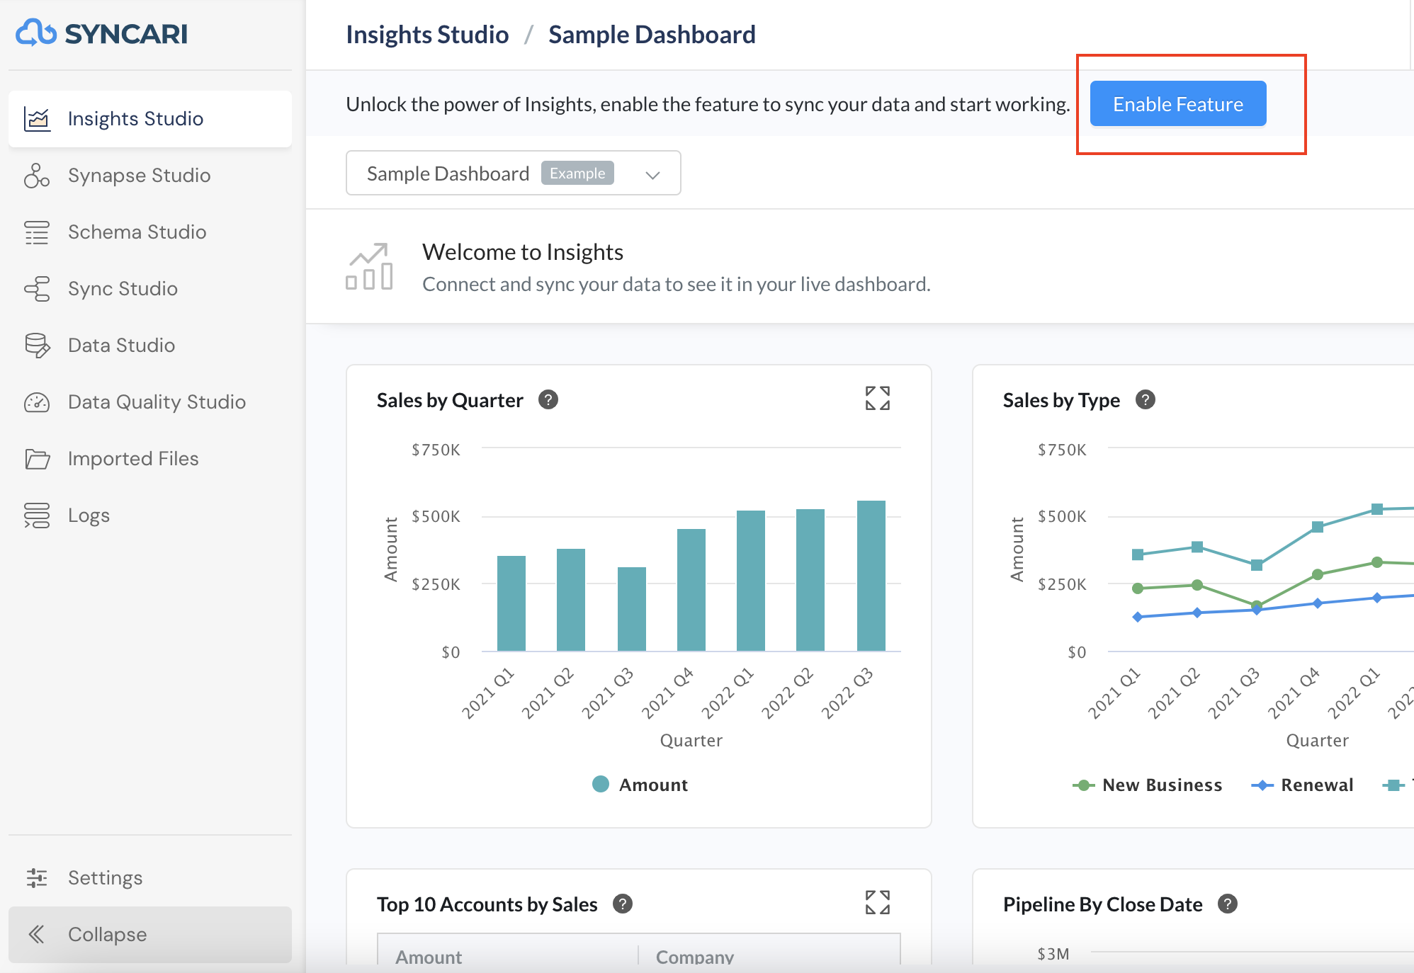This screenshot has width=1414, height=973.
Task: Click the Amount column header in table
Action: (x=429, y=957)
